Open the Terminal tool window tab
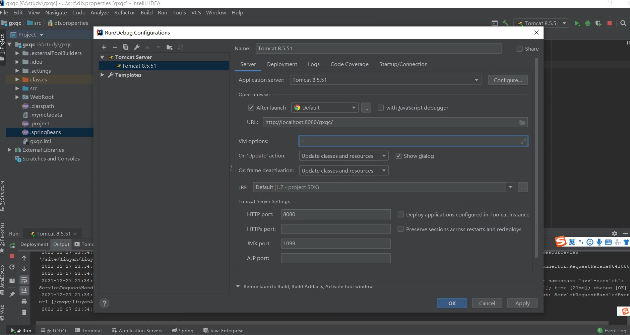630x335 pixels. pos(88,330)
